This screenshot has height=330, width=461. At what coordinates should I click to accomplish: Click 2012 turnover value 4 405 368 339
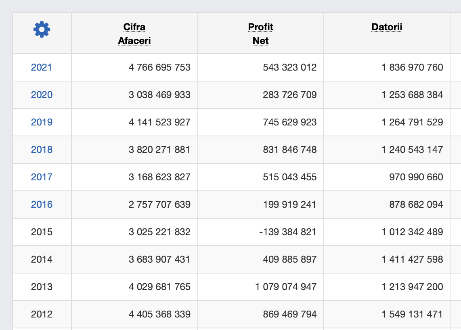(159, 314)
